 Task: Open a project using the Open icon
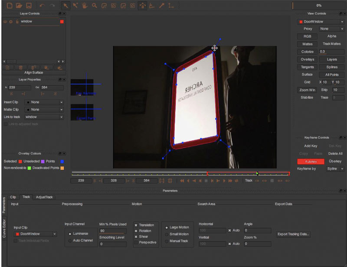pyautogui.click(x=19, y=5)
